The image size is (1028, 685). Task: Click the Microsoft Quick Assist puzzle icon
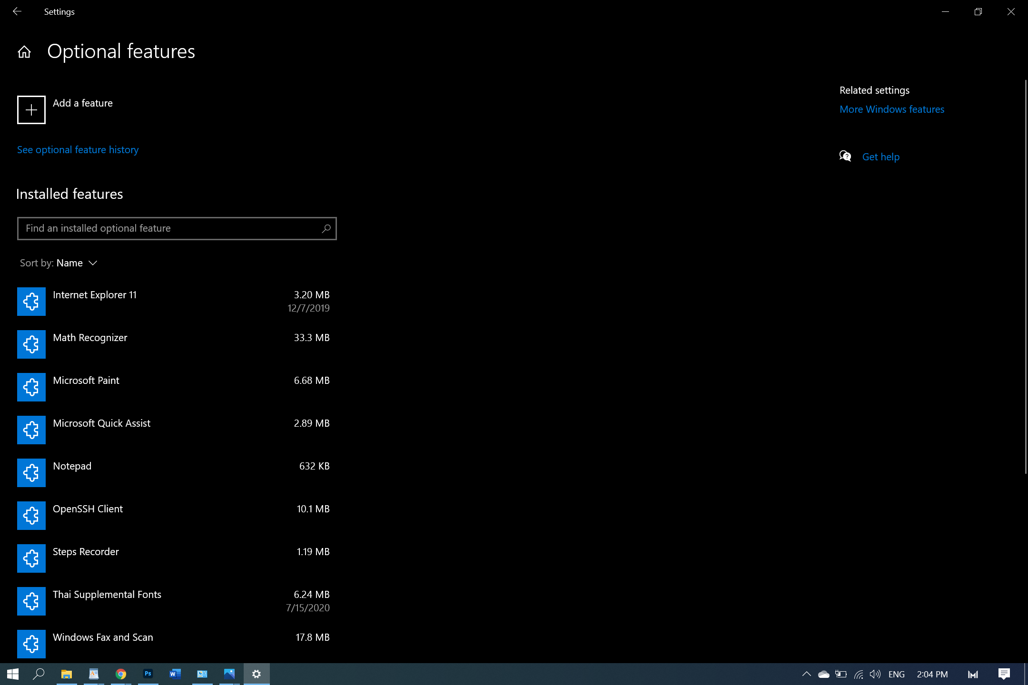(31, 430)
